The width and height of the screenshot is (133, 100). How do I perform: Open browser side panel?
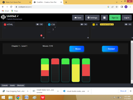click(122, 7)
